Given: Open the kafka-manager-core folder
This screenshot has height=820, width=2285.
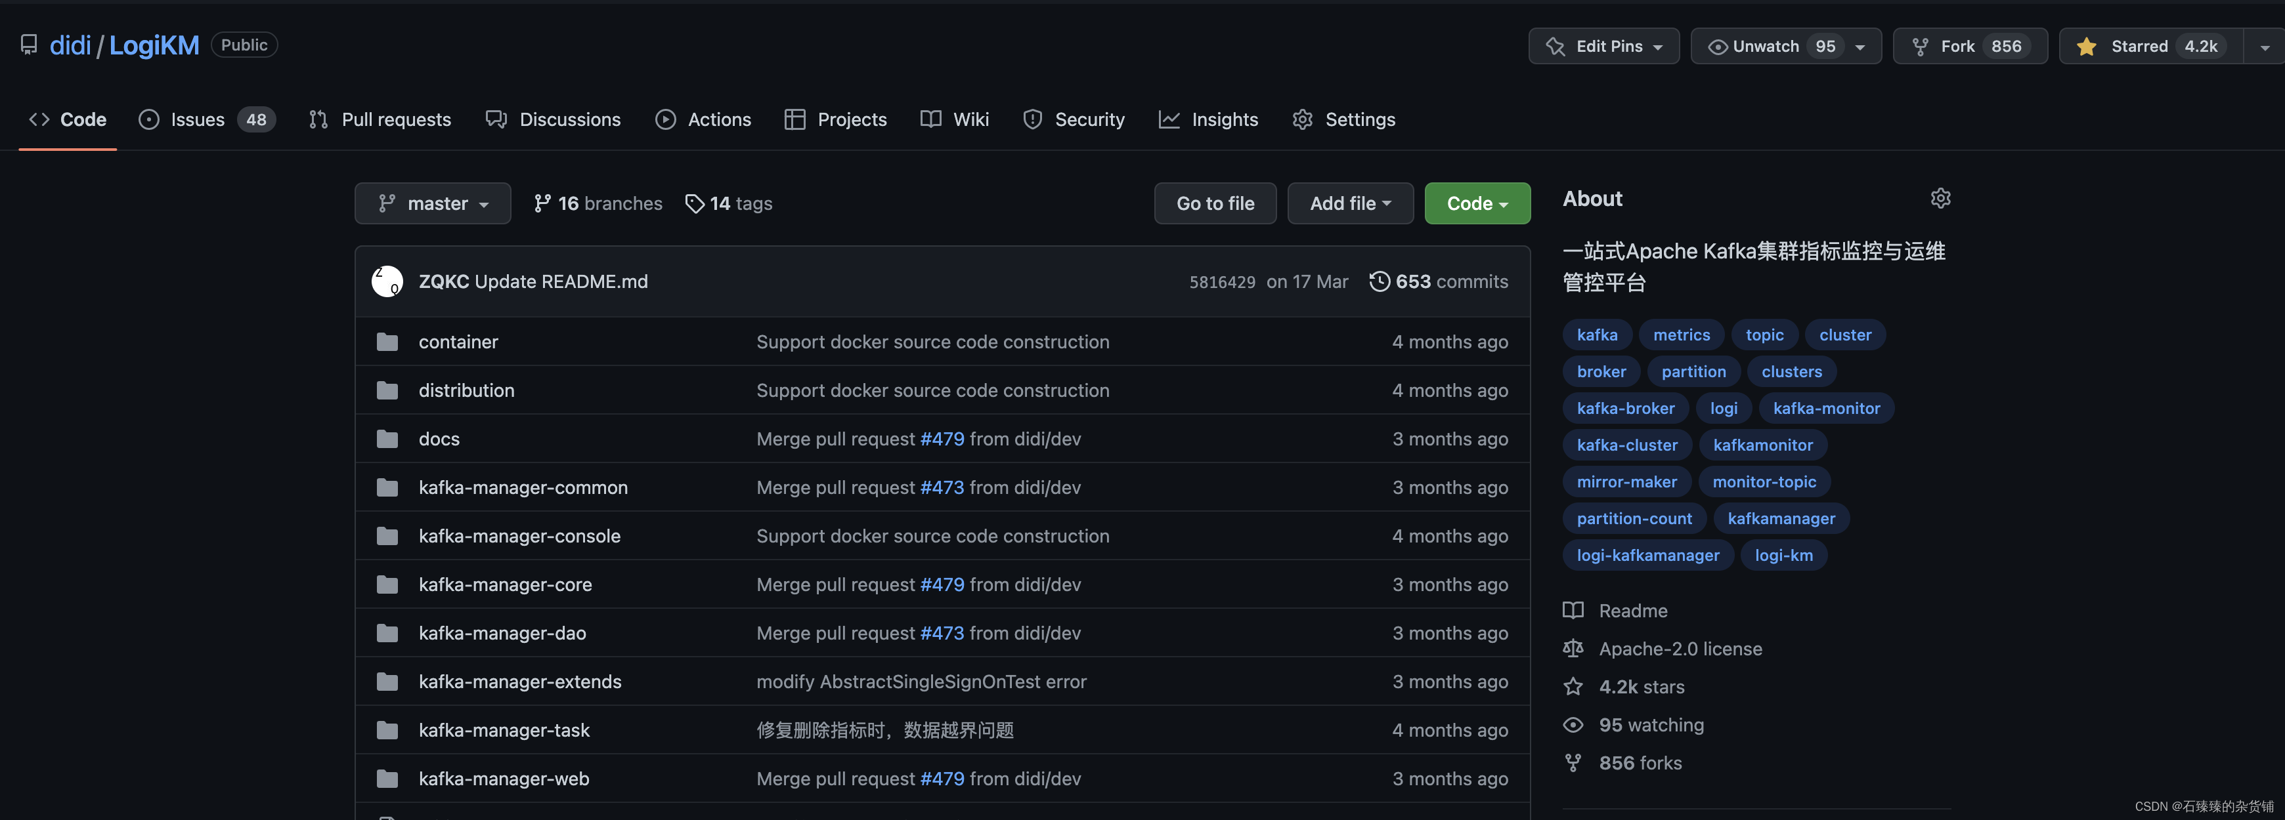Looking at the screenshot, I should [505, 584].
